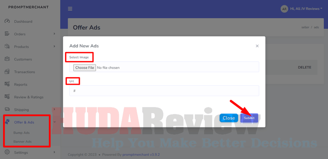The image size is (328, 159).
Task: Collapse the Offer & Ads menu
Action: (x=54, y=122)
